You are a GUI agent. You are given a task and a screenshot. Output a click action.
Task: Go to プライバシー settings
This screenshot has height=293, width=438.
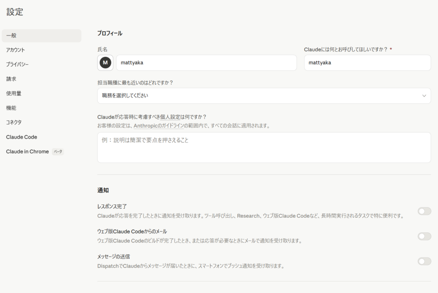pyautogui.click(x=17, y=65)
